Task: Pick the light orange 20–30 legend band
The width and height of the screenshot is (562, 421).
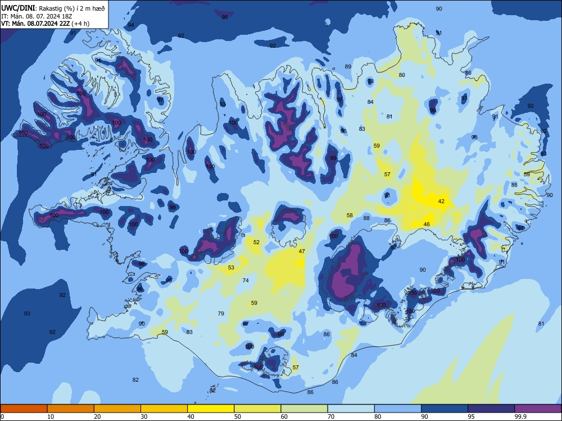Action: point(117,409)
